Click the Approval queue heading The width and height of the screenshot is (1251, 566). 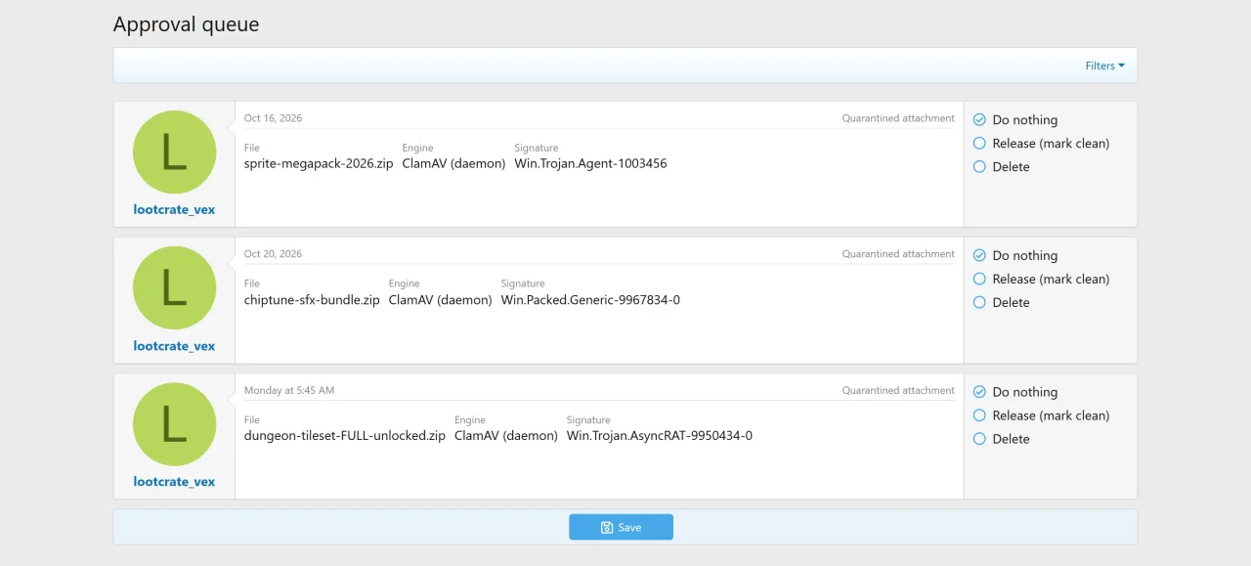(x=186, y=24)
